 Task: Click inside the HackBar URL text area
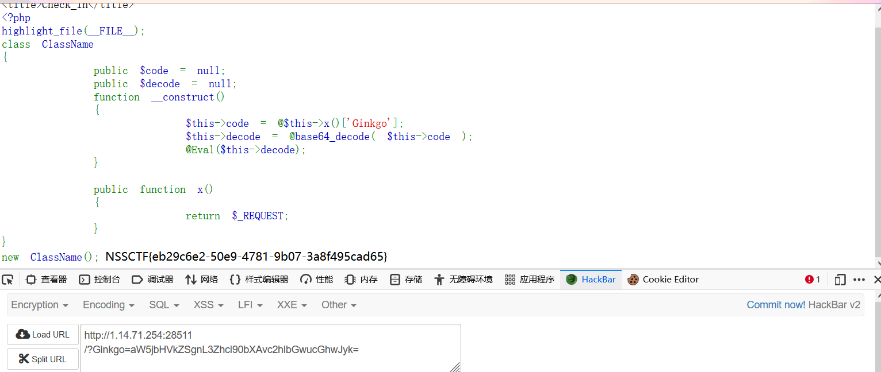pos(270,348)
